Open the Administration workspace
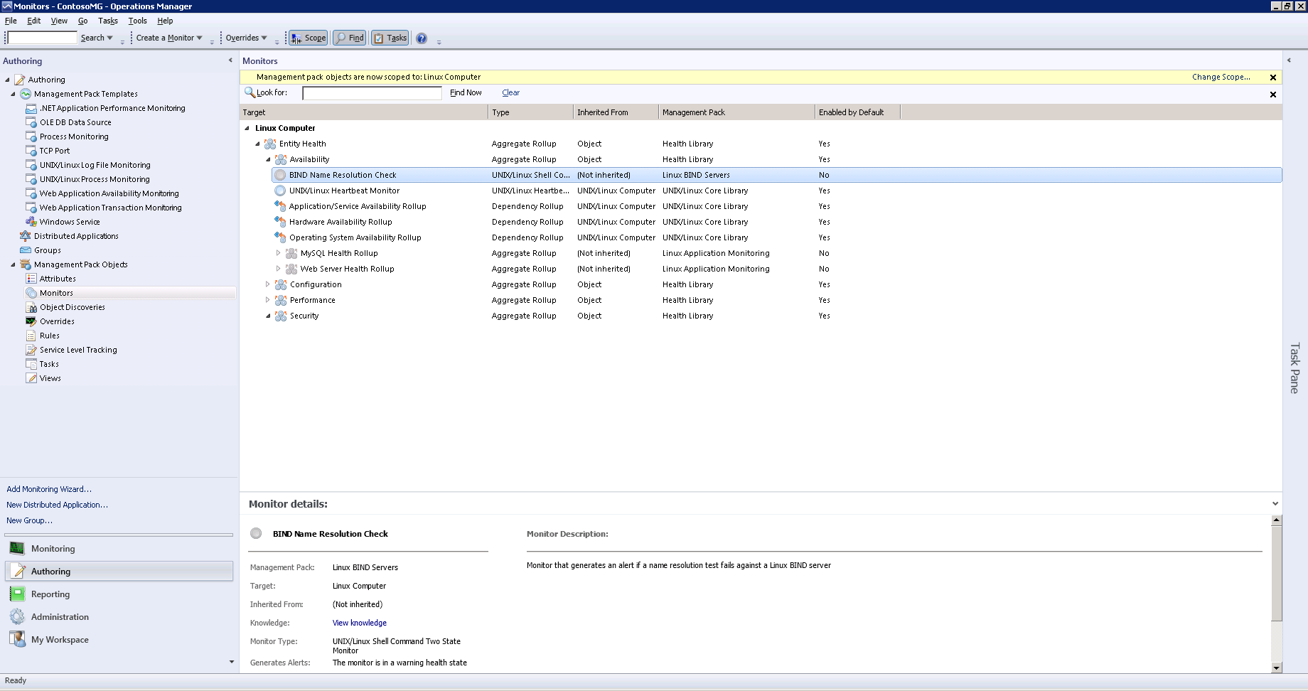The image size is (1308, 691). [60, 617]
